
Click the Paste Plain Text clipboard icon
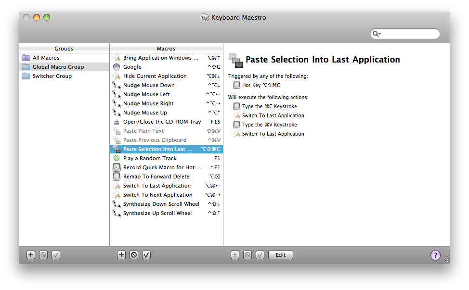point(117,131)
